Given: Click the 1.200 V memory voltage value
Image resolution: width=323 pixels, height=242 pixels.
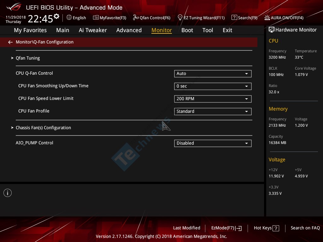Looking at the screenshot, I should click(x=301, y=125).
